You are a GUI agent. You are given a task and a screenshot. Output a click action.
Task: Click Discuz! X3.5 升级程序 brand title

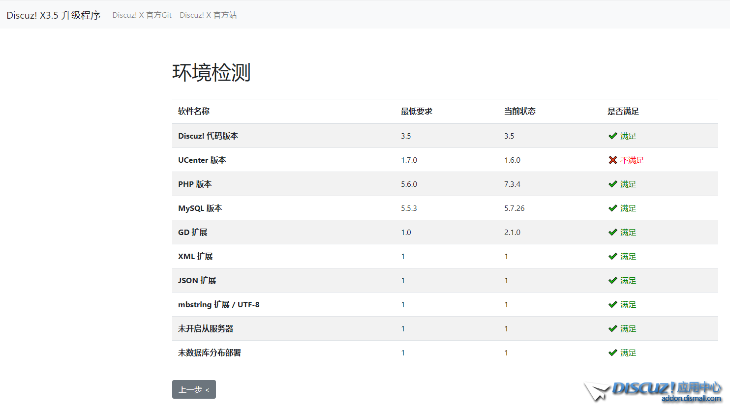pyautogui.click(x=54, y=15)
